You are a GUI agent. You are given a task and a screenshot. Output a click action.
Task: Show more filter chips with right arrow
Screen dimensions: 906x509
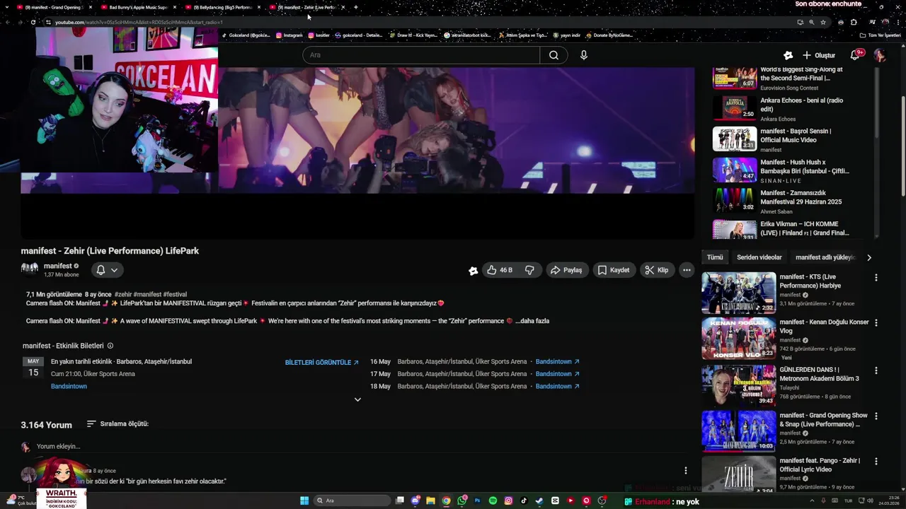pyautogui.click(x=869, y=257)
